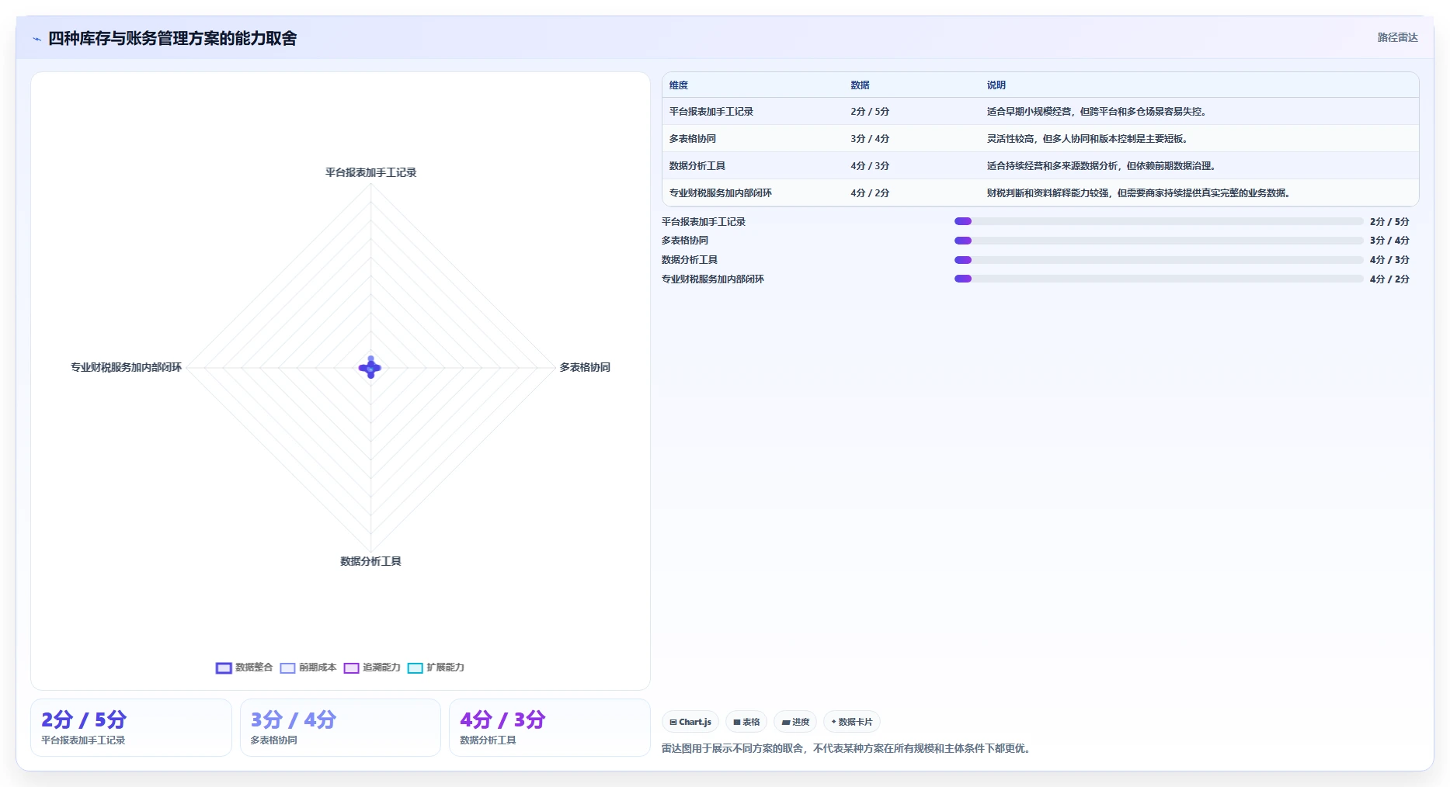Select the 多表格协同 table row cell
This screenshot has height=787, width=1450.
[693, 139]
